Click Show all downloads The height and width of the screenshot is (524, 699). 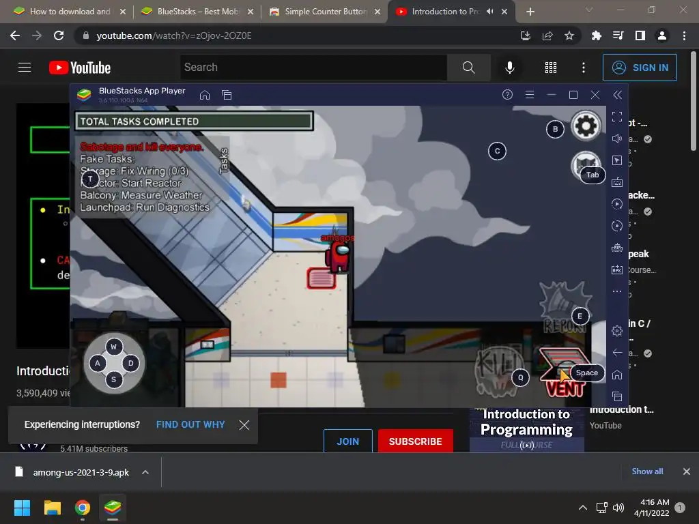click(x=647, y=471)
